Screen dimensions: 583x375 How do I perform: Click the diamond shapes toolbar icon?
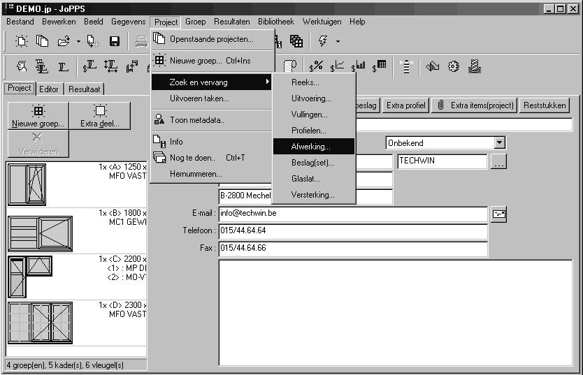click(433, 66)
